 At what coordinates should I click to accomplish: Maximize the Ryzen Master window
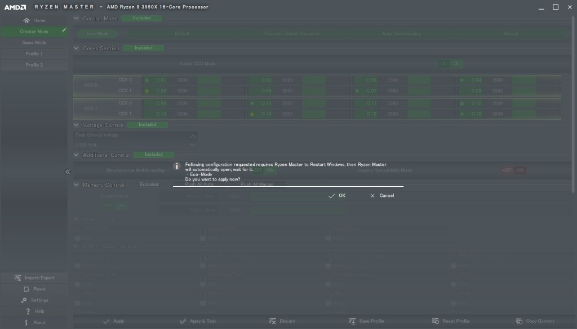tap(556, 7)
